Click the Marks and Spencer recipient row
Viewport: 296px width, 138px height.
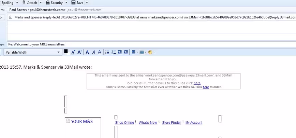point(151,17)
